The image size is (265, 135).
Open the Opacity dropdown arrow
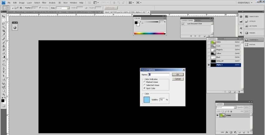coord(250,107)
